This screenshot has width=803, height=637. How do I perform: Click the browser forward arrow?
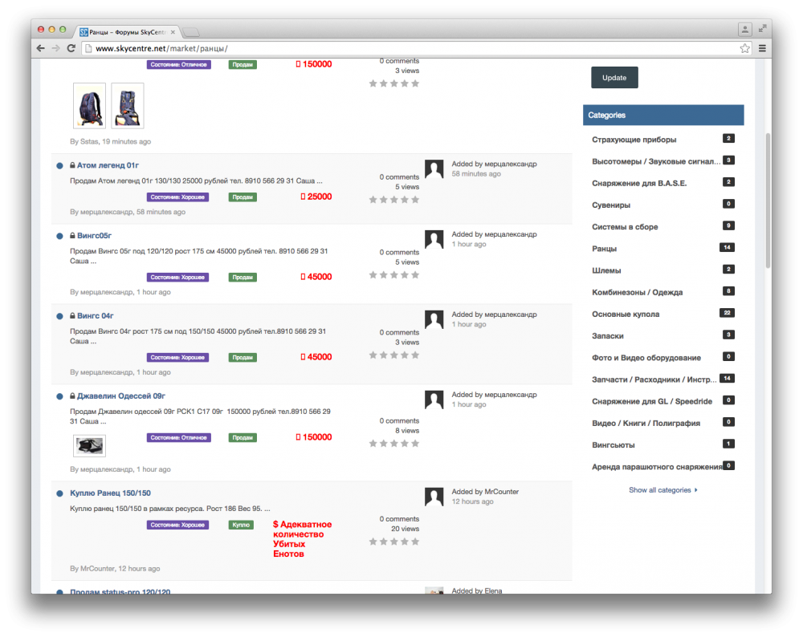pyautogui.click(x=55, y=48)
